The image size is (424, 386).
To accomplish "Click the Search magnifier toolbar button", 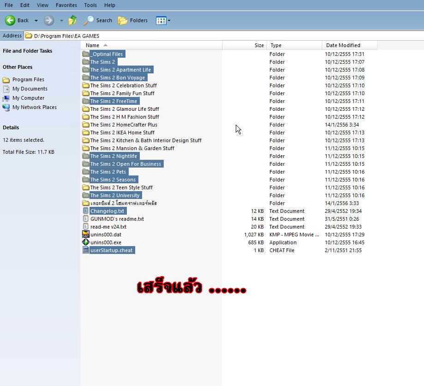I will click(98, 20).
